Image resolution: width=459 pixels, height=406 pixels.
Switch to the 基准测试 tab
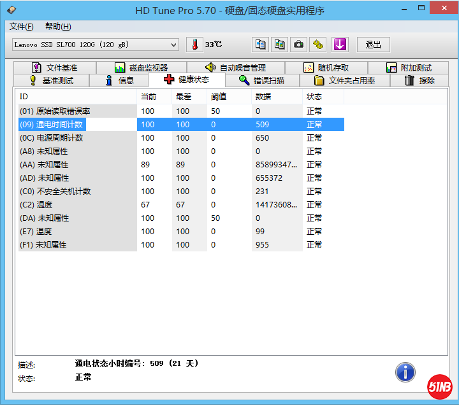point(52,81)
